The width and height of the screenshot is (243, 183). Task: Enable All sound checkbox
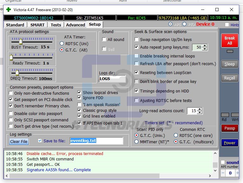(x=104, y=39)
